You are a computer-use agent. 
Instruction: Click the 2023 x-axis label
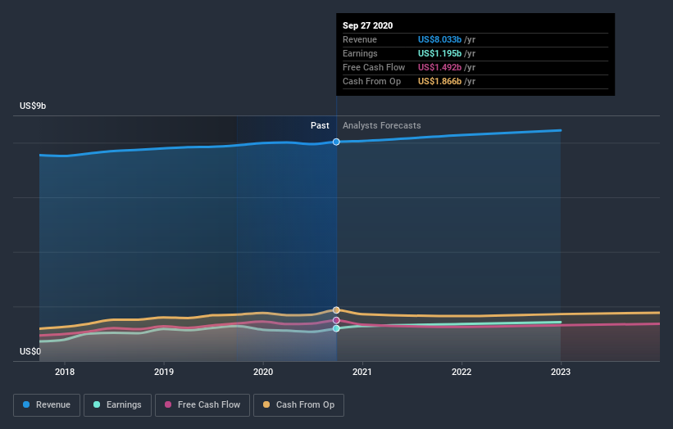coord(561,372)
